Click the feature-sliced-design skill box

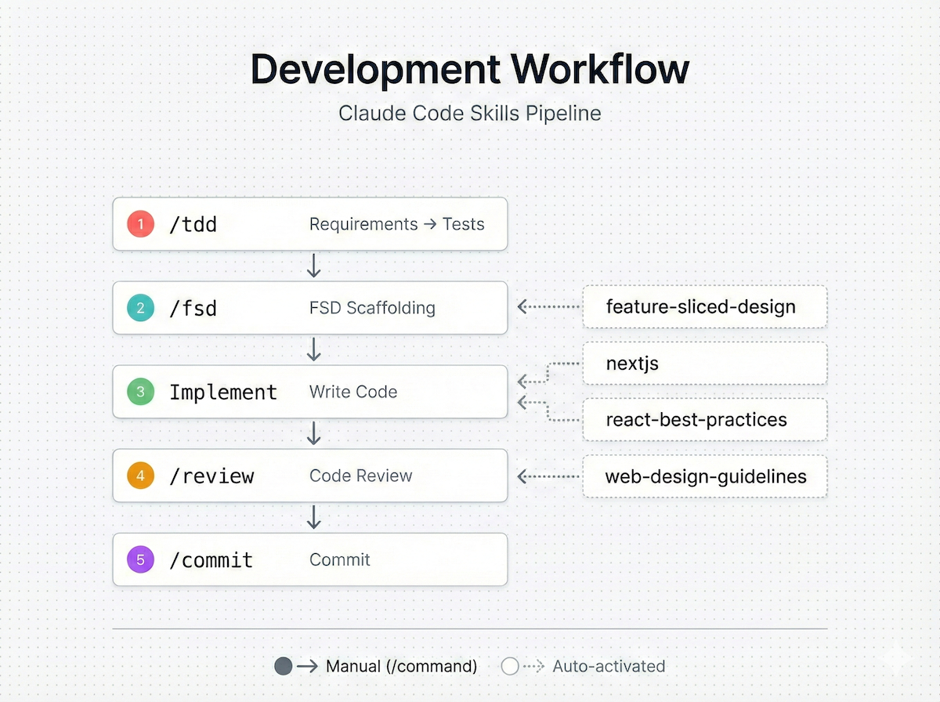[704, 306]
